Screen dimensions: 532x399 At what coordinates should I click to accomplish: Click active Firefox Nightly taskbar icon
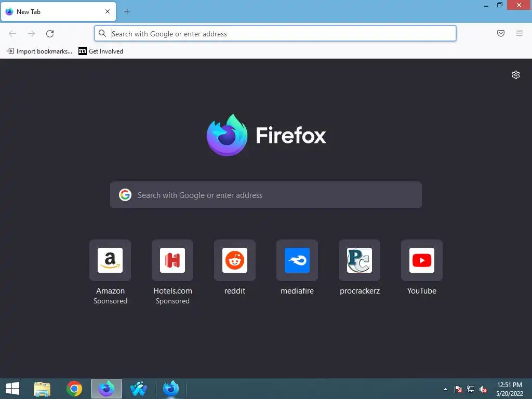pos(106,389)
